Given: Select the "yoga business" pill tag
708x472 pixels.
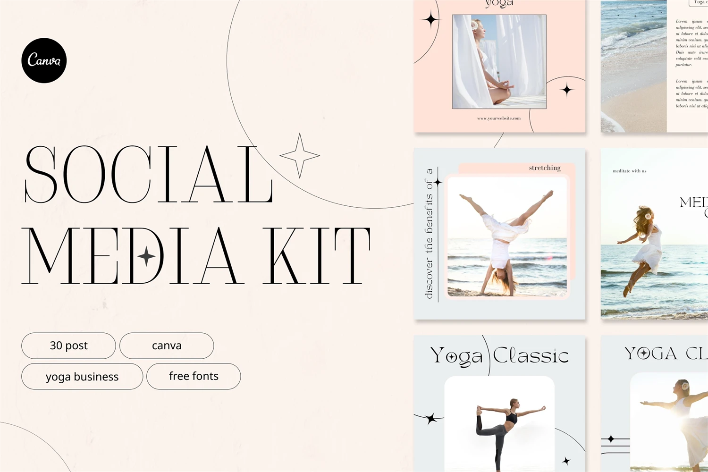Looking at the screenshot, I should click(82, 376).
